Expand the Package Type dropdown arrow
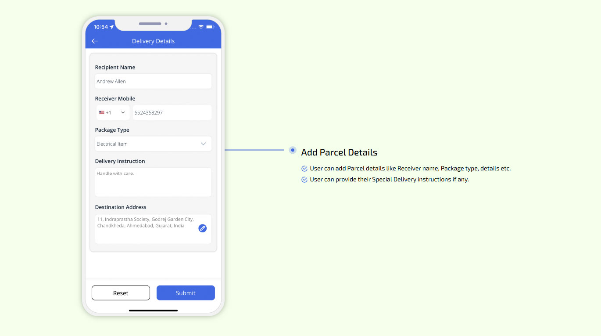Viewport: 601px width, 336px height. (203, 144)
